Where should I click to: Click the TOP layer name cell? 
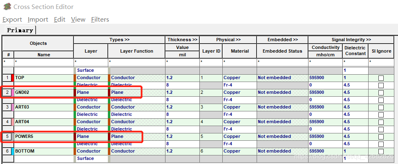44,78
